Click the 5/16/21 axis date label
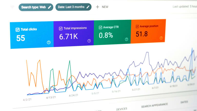This screenshot has width=197, height=111. pyautogui.click(x=116, y=91)
